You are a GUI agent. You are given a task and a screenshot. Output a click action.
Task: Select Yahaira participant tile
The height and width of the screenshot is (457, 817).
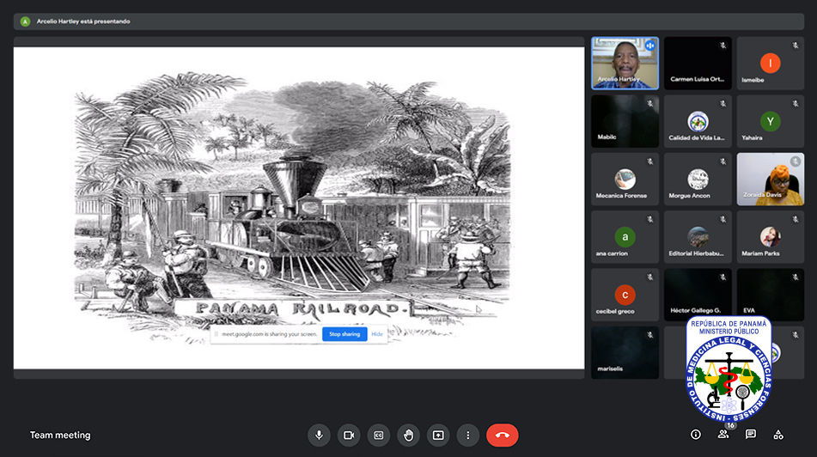(x=770, y=121)
